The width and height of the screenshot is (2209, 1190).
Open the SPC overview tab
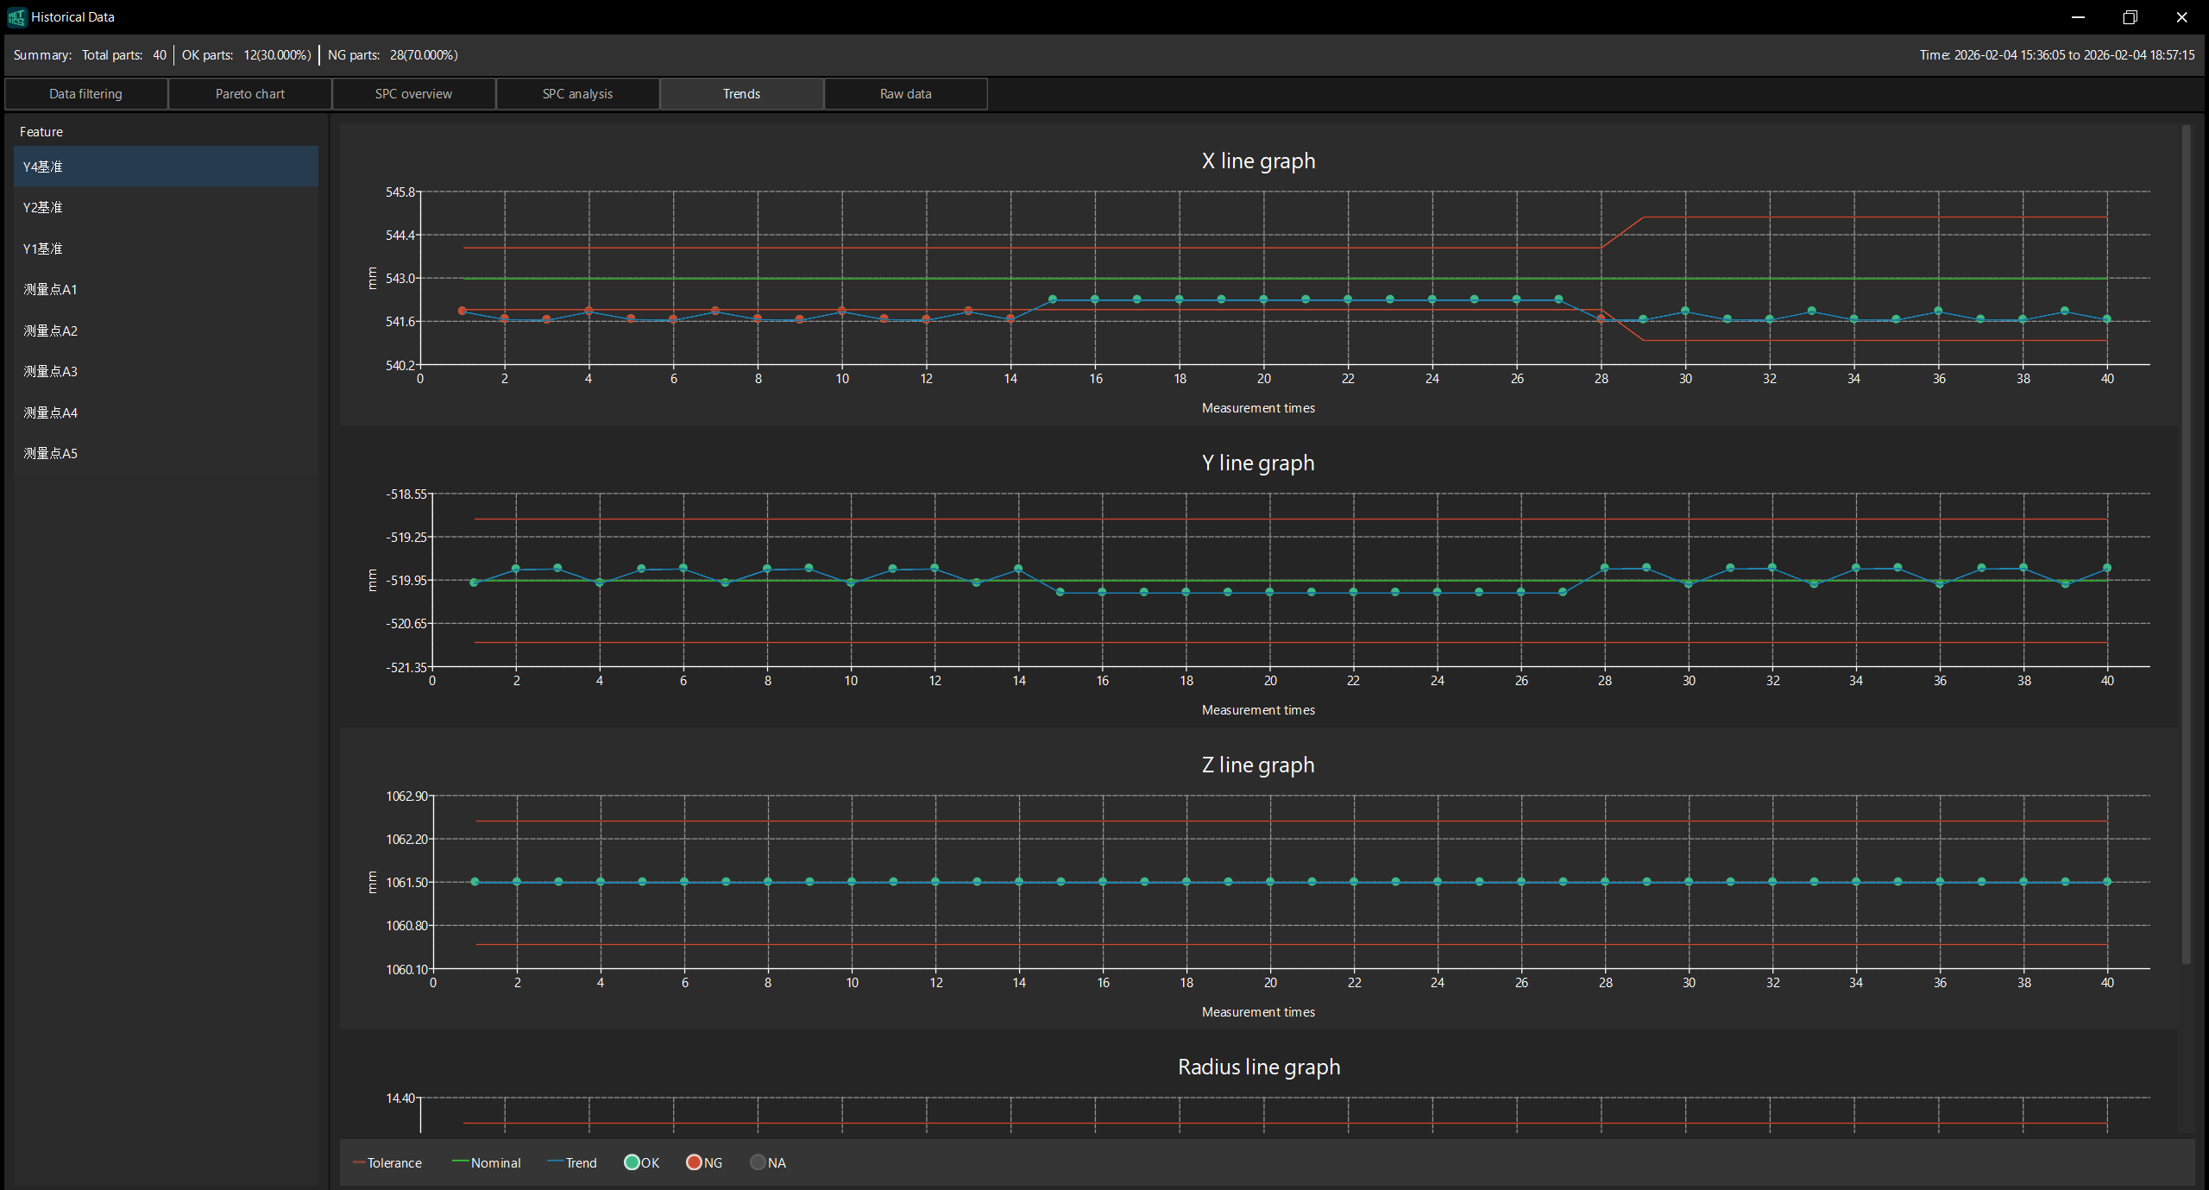[413, 94]
